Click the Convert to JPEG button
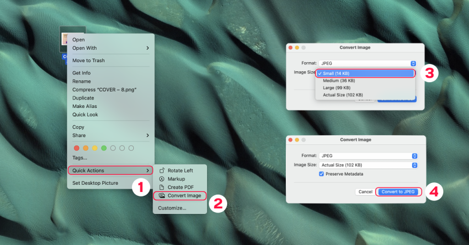469x245 pixels. [398, 192]
